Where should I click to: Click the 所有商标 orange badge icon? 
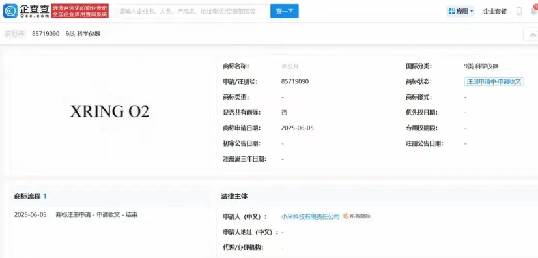(346, 216)
